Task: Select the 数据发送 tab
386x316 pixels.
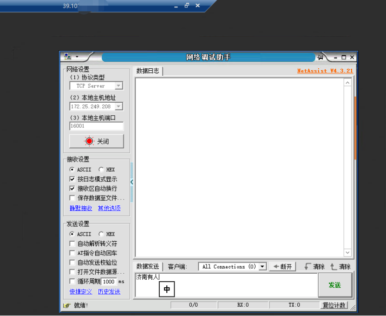Action: pyautogui.click(x=148, y=267)
